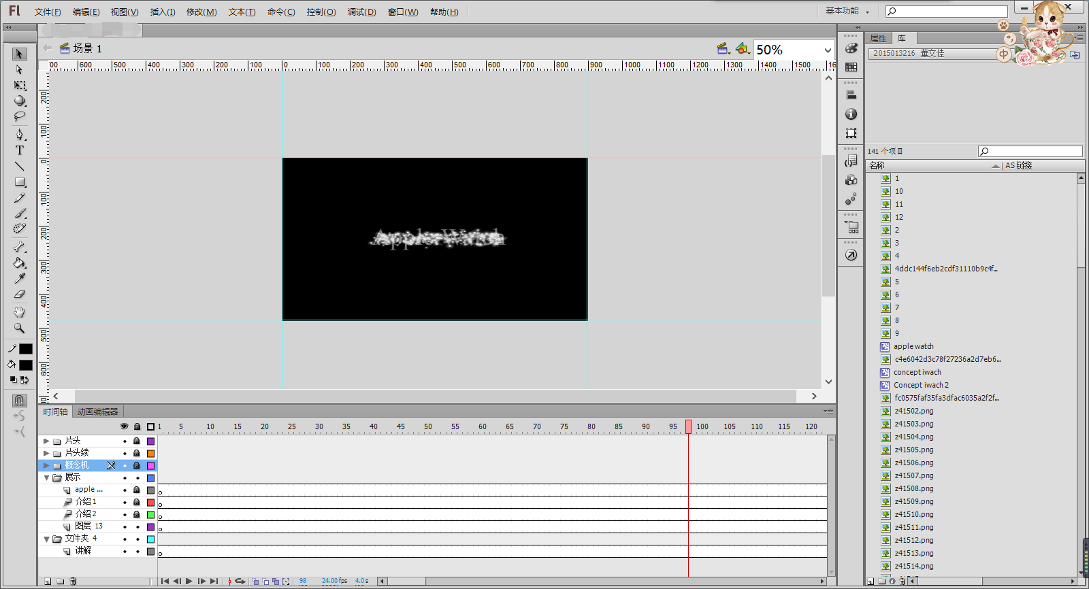Viewport: 1089px width, 589px height.
Task: Toggle lock on 图层 13 layer
Action: point(137,526)
